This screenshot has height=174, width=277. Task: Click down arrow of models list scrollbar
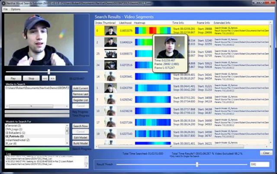[x=67, y=144]
